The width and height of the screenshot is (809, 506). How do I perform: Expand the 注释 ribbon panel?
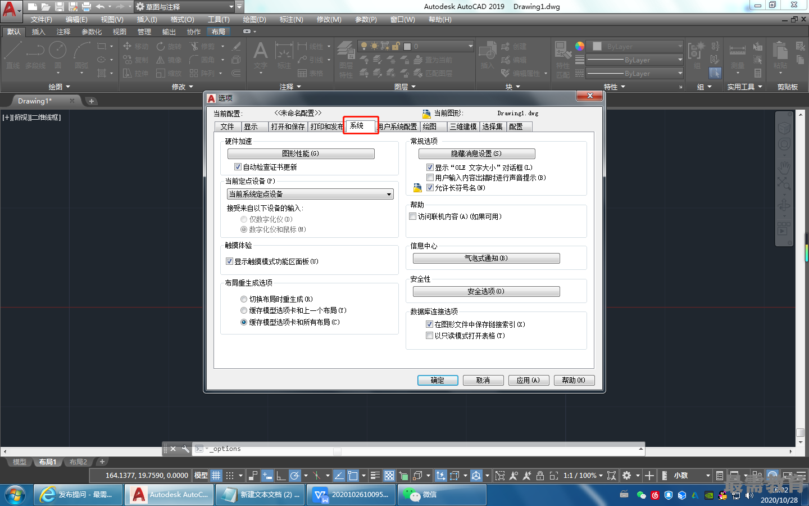(290, 87)
